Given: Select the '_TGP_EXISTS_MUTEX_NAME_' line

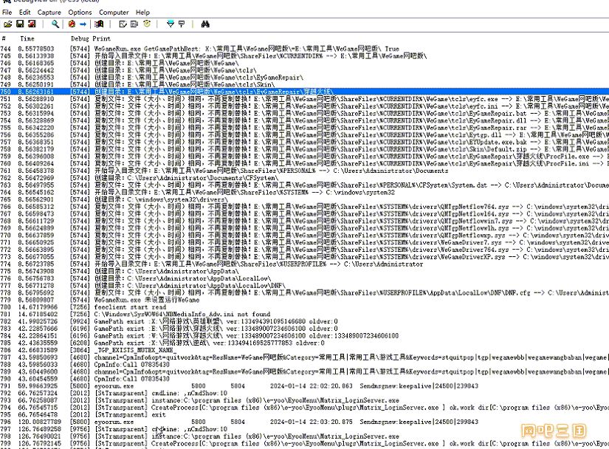Looking at the screenshot, I should (304, 350).
